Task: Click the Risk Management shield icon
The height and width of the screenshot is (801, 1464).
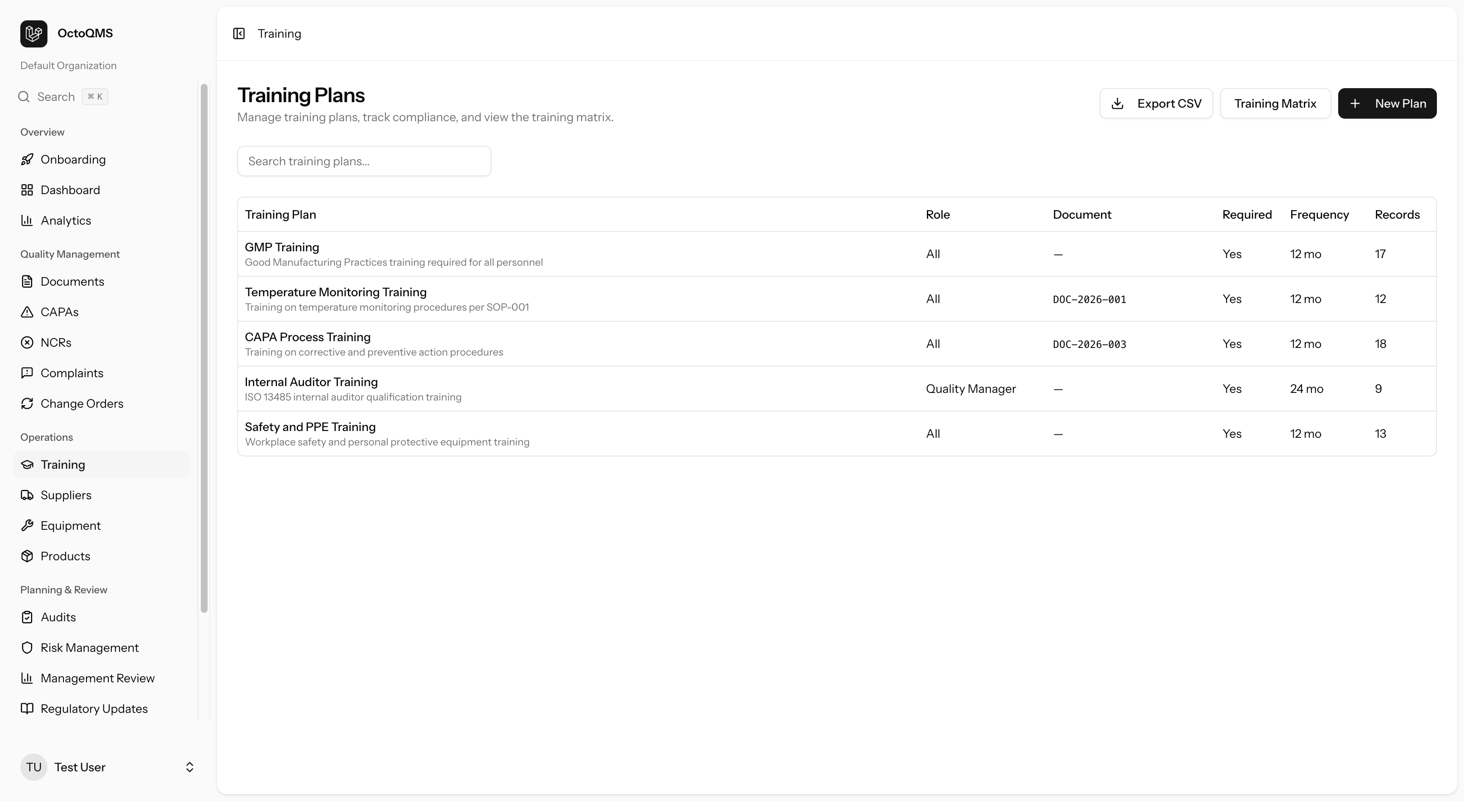Action: pyautogui.click(x=27, y=648)
